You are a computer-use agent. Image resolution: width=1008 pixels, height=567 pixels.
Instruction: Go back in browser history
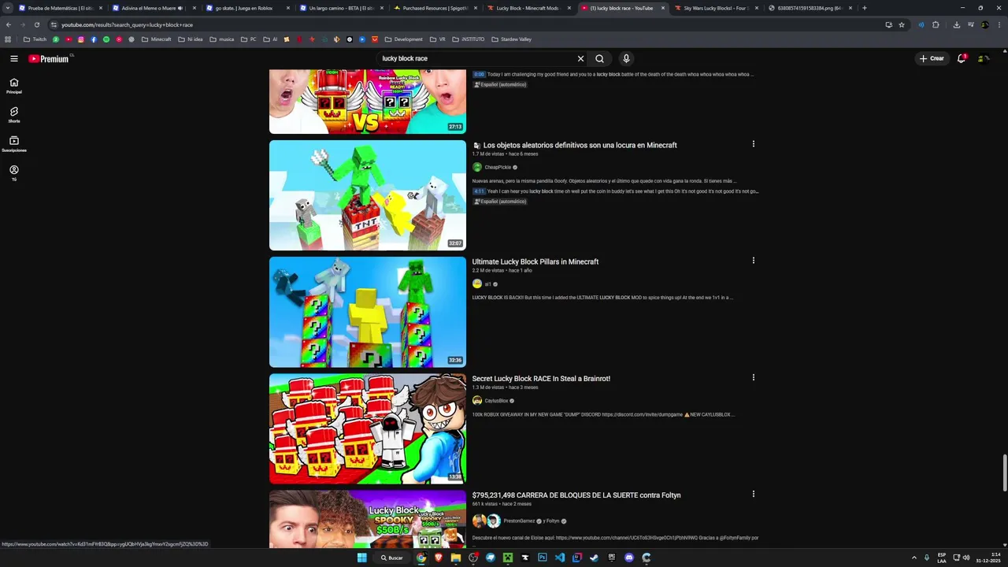click(x=9, y=24)
